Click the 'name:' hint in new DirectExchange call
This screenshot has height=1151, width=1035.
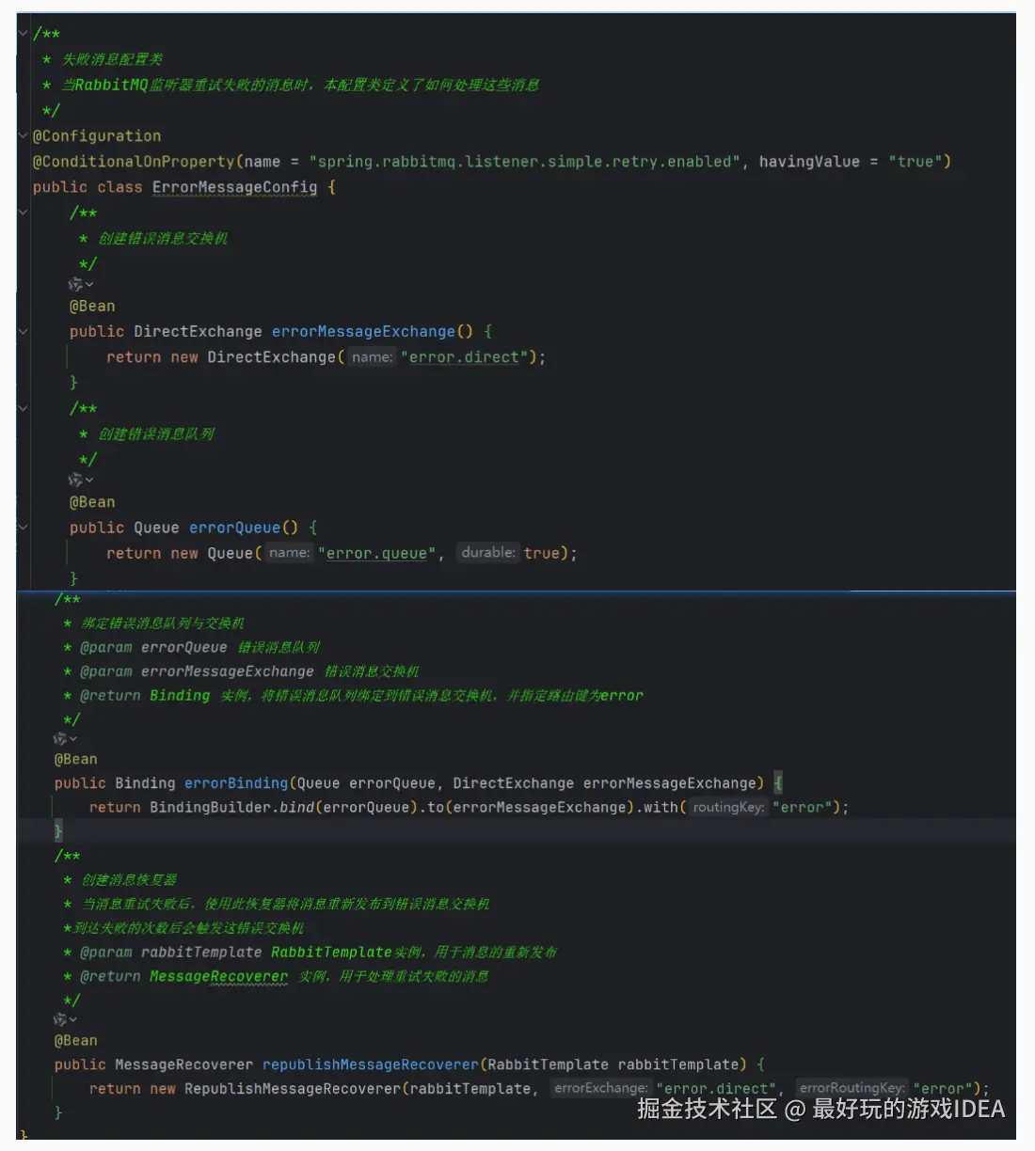[372, 357]
